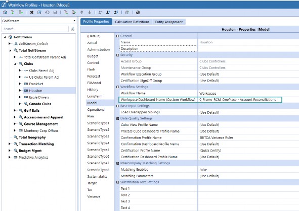The width and height of the screenshot is (299, 211).
Task: Click the rename/edit pencil toolbar icon
Action: pos(39,12)
